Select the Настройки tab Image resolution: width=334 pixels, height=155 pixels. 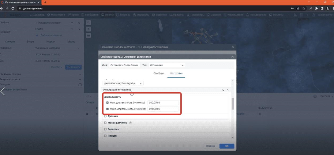[x=176, y=74]
